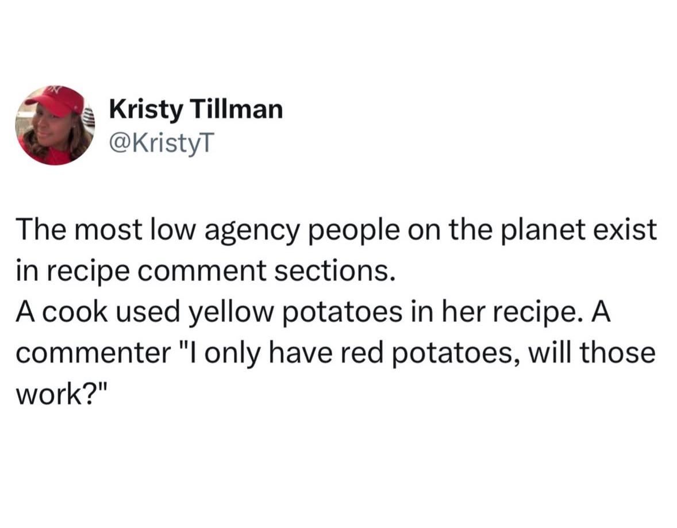Open the Kristy Tillman display name
Viewport: 677px width, 528px height.
pyautogui.click(x=195, y=109)
